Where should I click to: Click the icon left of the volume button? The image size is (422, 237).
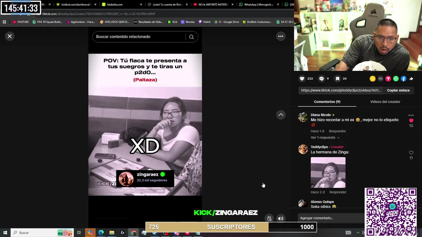tap(269, 218)
